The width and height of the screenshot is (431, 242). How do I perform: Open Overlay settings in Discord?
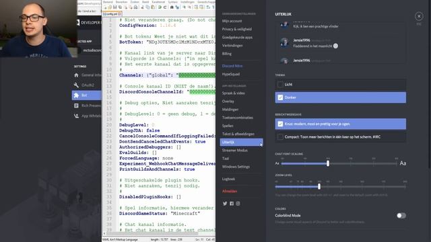(228, 102)
